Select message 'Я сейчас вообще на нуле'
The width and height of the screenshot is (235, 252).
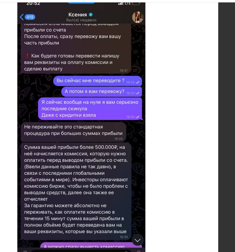coord(90,109)
